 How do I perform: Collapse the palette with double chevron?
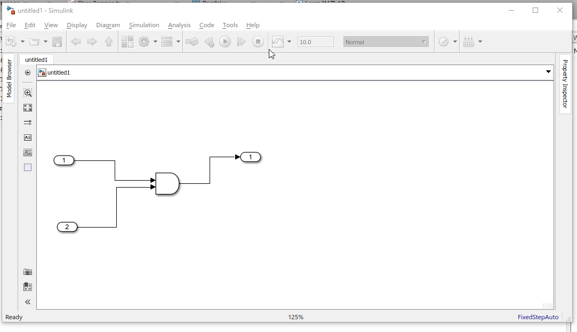[x=28, y=302]
